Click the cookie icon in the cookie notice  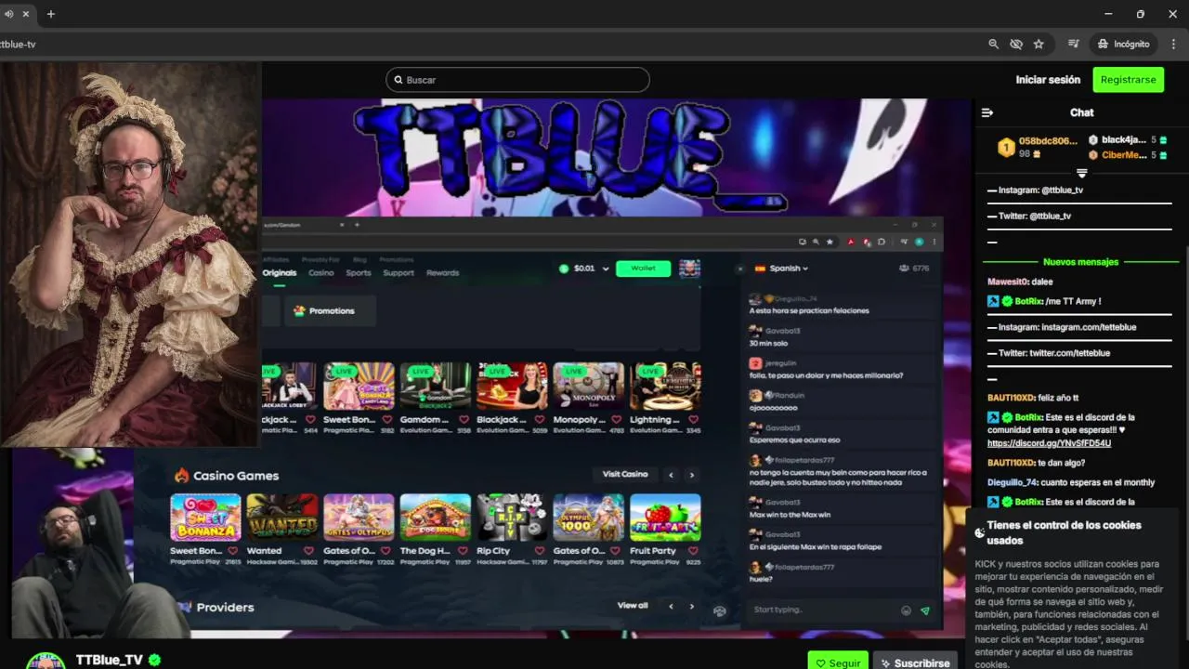click(979, 532)
